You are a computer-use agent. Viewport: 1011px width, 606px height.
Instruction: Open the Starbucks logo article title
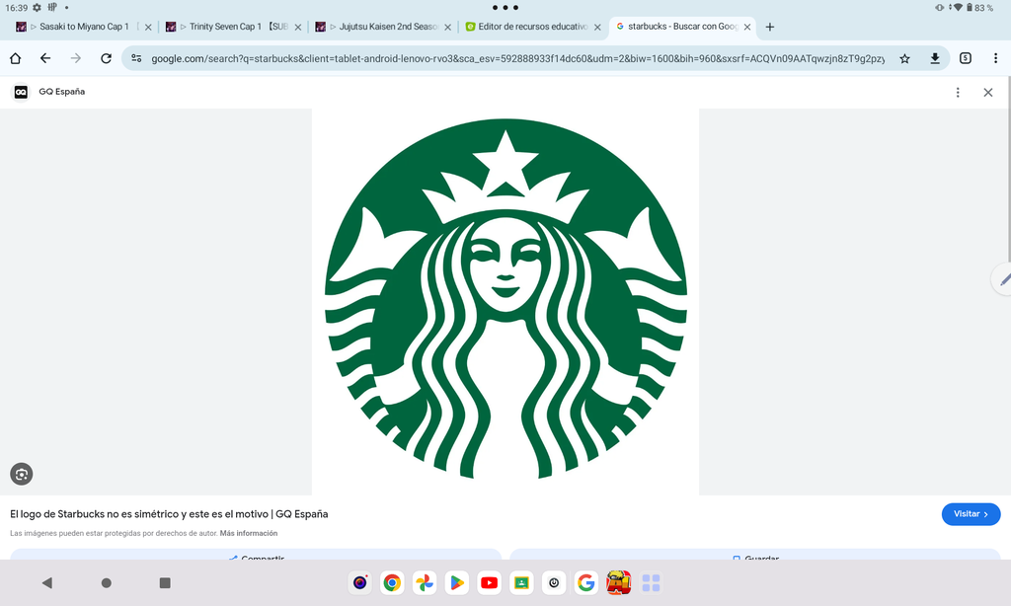point(169,514)
